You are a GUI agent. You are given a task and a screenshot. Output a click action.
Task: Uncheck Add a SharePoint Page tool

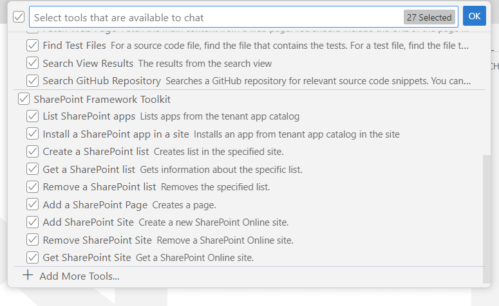pos(32,204)
